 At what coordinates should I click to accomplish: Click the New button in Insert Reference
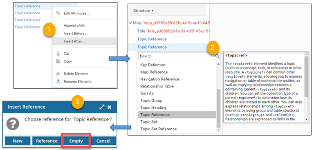(x=18, y=141)
